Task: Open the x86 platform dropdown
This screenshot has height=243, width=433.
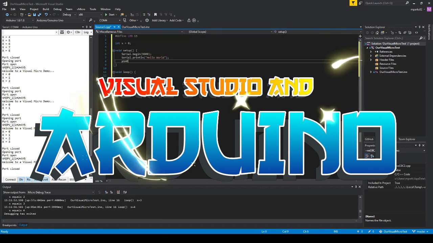Action: [90, 15]
